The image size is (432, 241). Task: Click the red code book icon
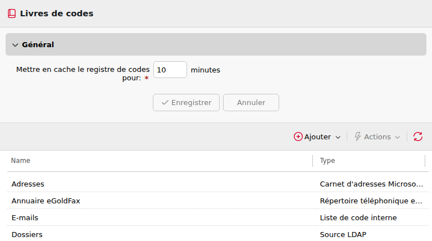[x=12, y=13]
